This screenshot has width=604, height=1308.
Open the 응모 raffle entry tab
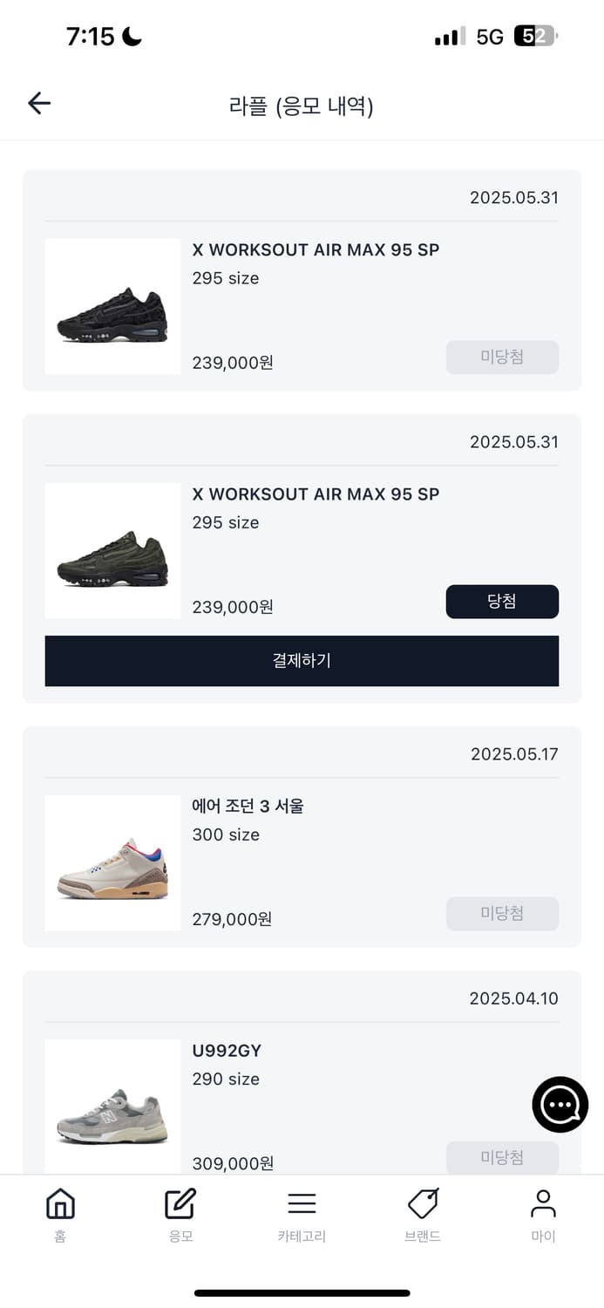tap(180, 1214)
